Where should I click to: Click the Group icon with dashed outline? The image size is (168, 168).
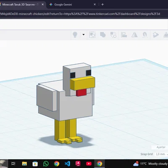pyautogui.click(x=92, y=35)
